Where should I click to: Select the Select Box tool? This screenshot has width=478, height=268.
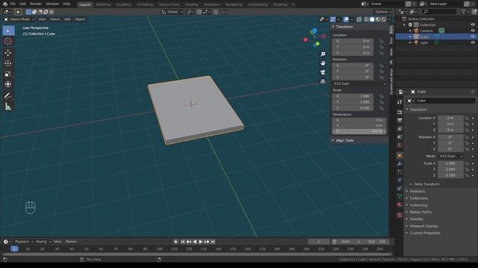click(8, 31)
